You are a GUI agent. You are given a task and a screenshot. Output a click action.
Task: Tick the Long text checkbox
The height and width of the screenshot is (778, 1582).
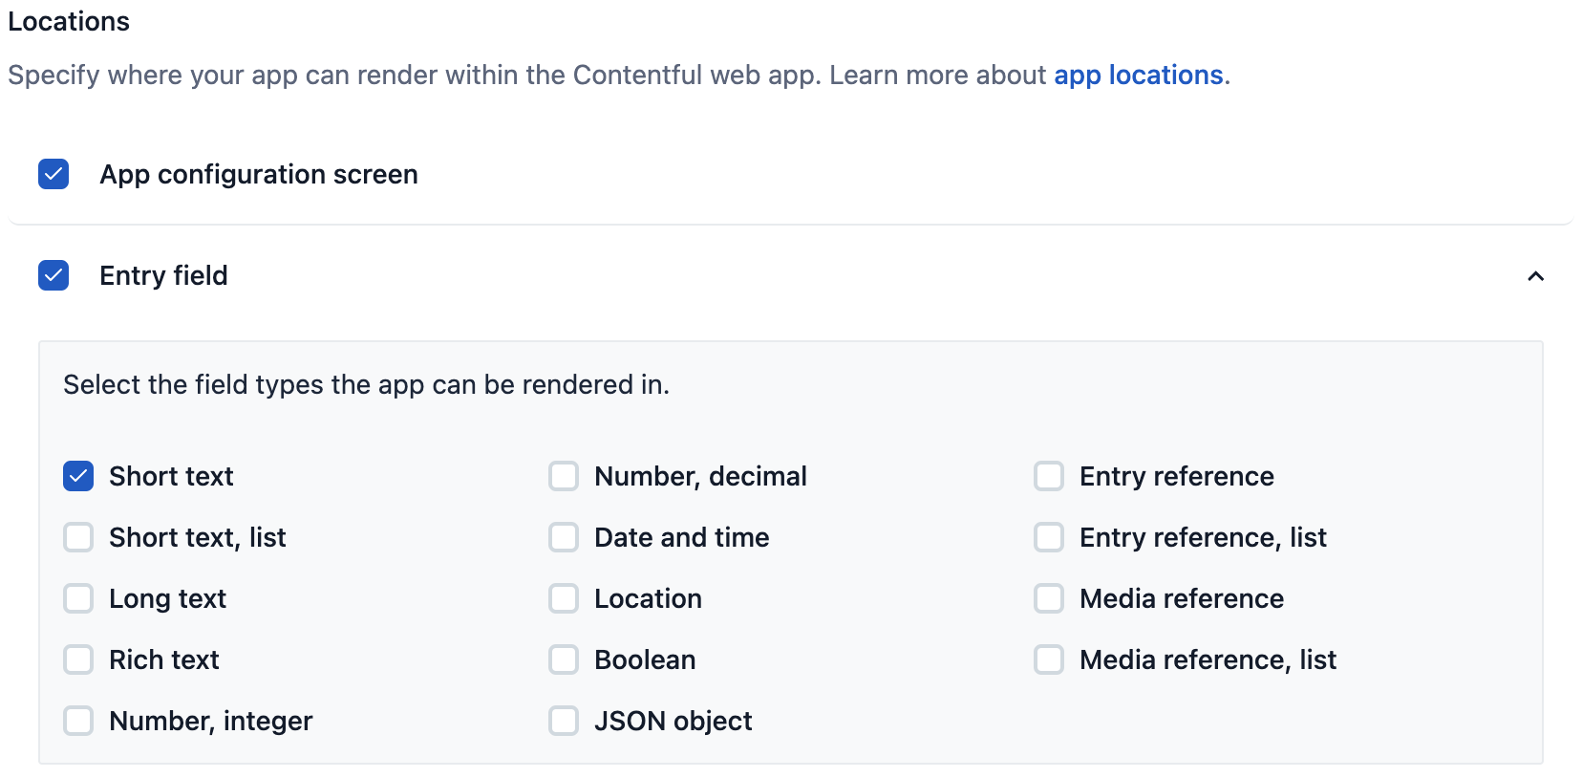point(78,598)
